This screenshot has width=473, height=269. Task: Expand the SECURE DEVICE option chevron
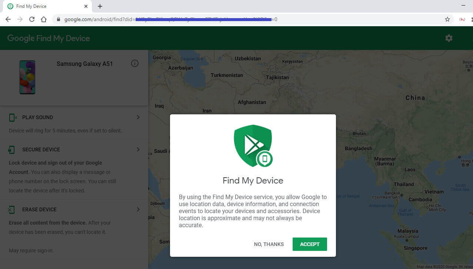coord(138,149)
